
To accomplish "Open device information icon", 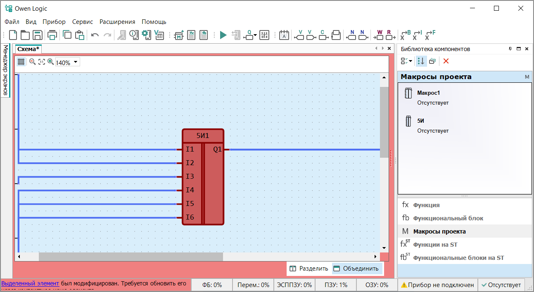I will pyautogui.click(x=134, y=35).
